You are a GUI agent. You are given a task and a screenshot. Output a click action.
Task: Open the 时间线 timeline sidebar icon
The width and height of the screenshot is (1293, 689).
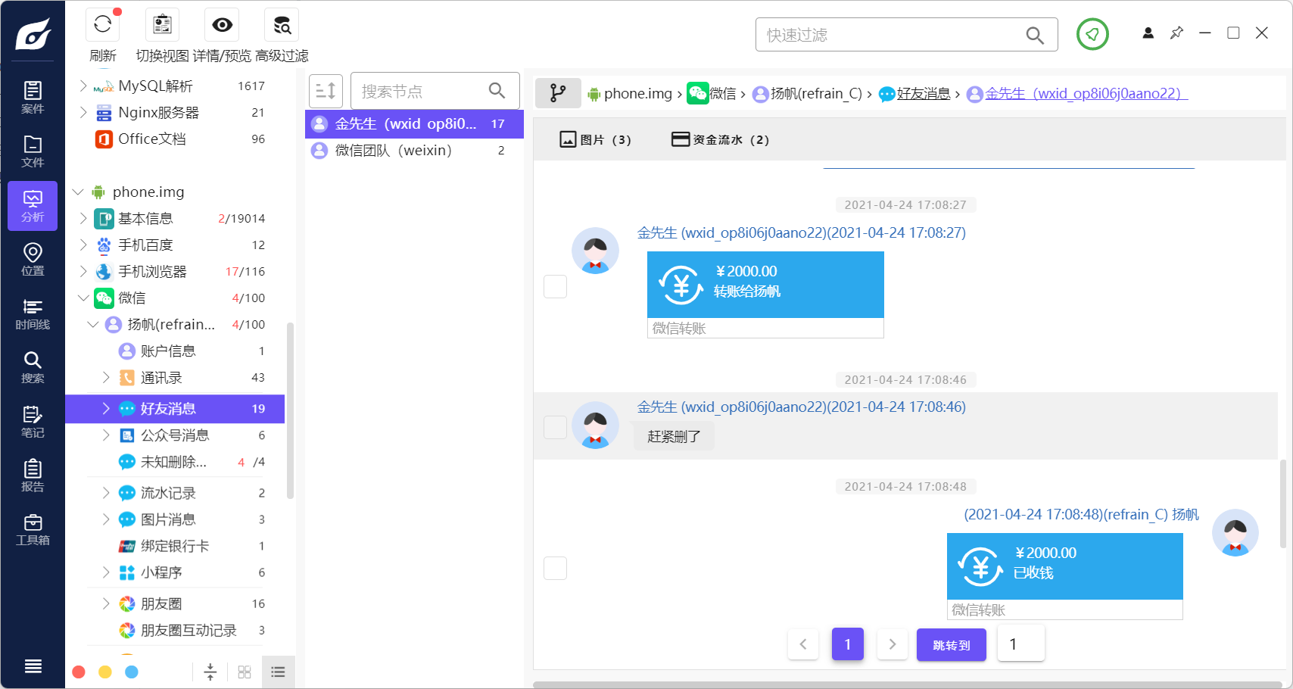(x=33, y=313)
